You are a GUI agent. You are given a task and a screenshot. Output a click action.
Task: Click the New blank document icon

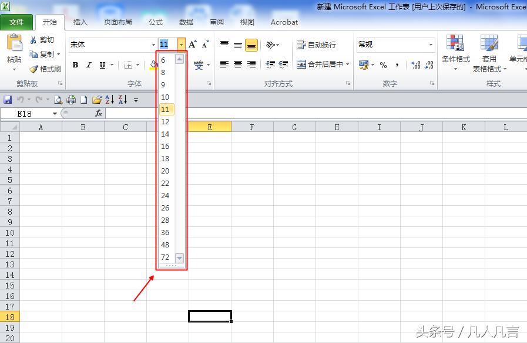coord(83,100)
